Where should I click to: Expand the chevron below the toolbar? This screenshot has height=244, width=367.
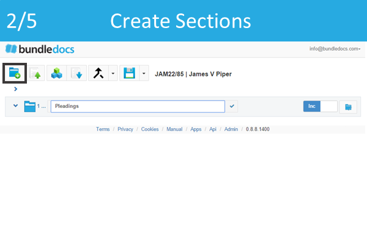click(x=16, y=89)
